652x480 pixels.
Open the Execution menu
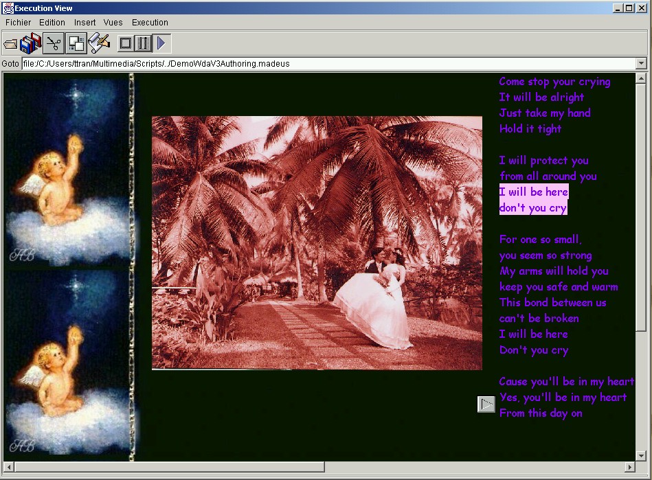coord(150,23)
